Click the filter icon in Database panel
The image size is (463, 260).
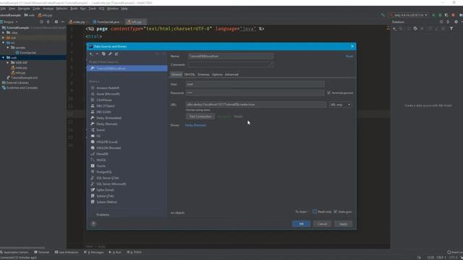451,29
